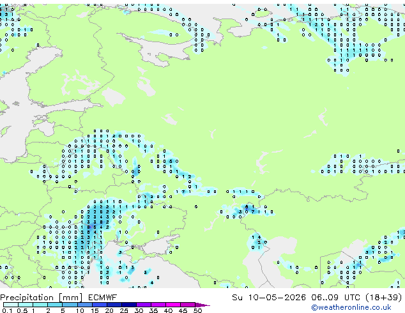Viewport: 405px width, 313px height.
Task: Click the 10–15 mm blue legend swatch
Action: coord(85,305)
